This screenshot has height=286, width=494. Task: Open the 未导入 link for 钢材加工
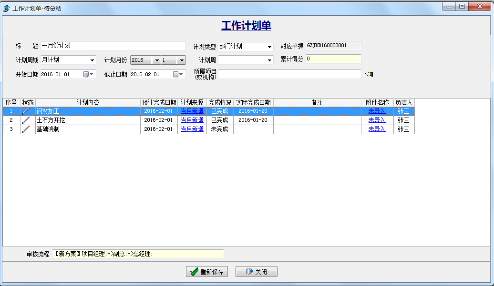coord(377,110)
